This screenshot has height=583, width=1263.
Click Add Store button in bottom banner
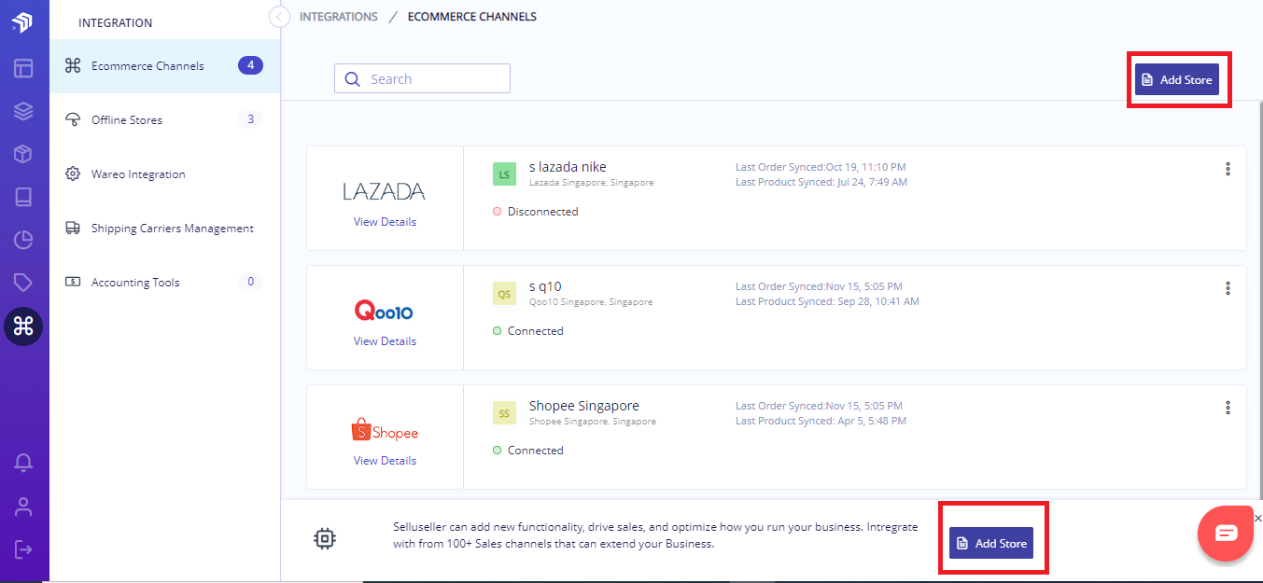tap(991, 543)
